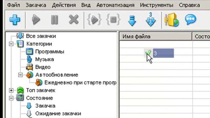Select the Закачка state item
This screenshot has width=210, height=118.
45,106
